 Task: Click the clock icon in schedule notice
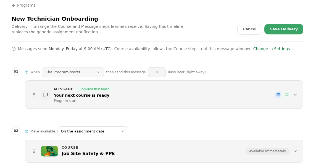point(14,49)
